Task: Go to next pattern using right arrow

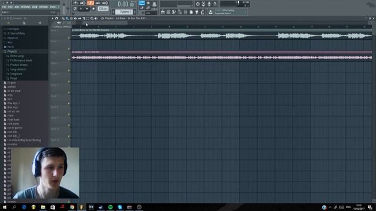Action: coord(135,12)
